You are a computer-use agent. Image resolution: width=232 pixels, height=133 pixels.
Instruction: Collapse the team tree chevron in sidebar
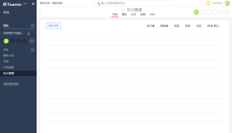(x=2, y=33)
